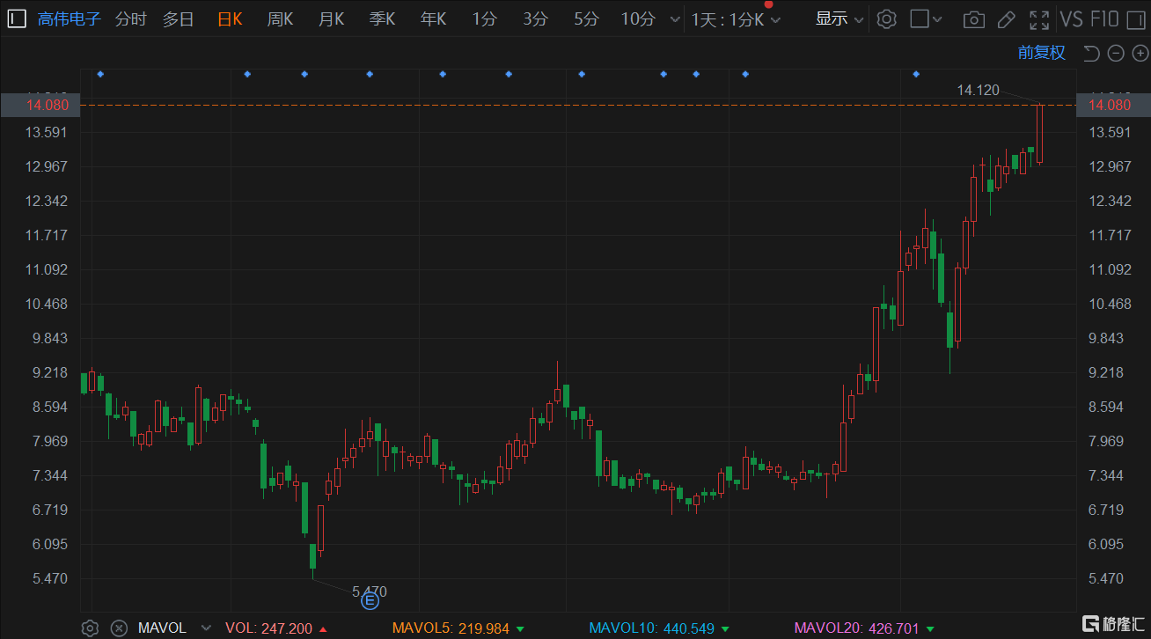Expand the MAVOL indicator selector dropdown

click(x=206, y=628)
